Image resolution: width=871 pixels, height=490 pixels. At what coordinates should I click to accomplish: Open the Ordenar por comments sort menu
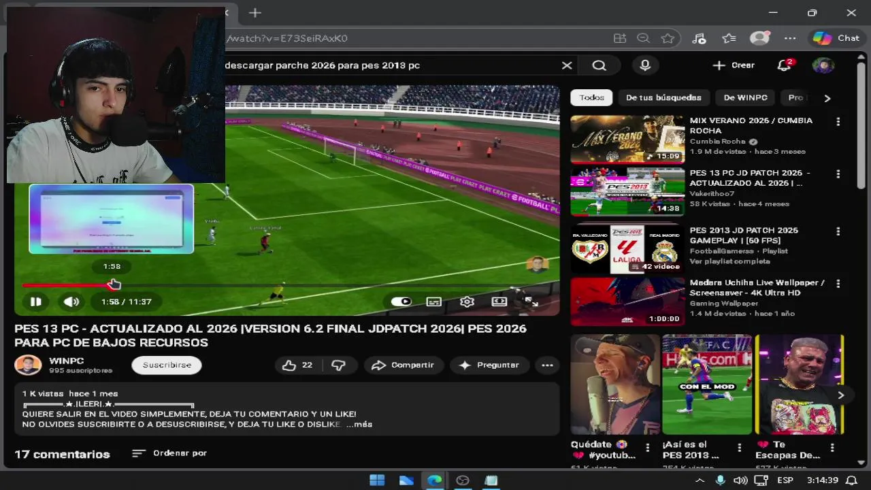coord(169,453)
